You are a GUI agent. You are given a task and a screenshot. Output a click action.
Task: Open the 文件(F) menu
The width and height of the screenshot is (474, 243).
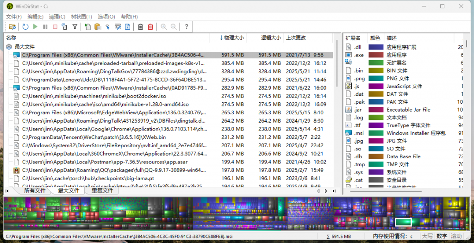[x=14, y=17]
